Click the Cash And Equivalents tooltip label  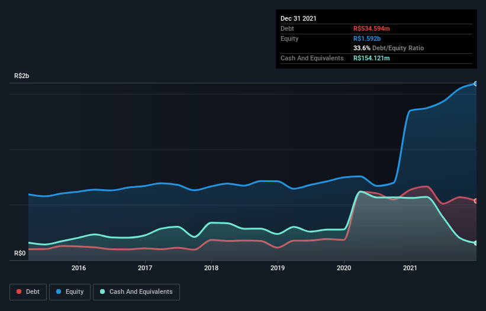312,58
